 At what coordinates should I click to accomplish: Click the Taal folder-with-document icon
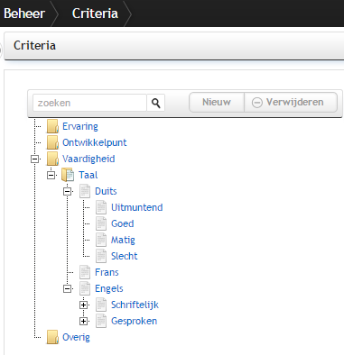[x=68, y=175]
